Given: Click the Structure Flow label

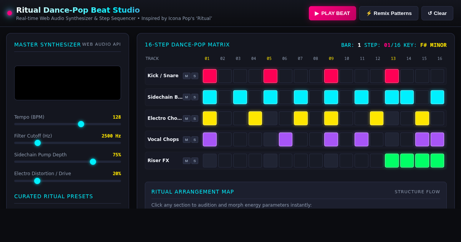Looking at the screenshot, I should tap(417, 192).
